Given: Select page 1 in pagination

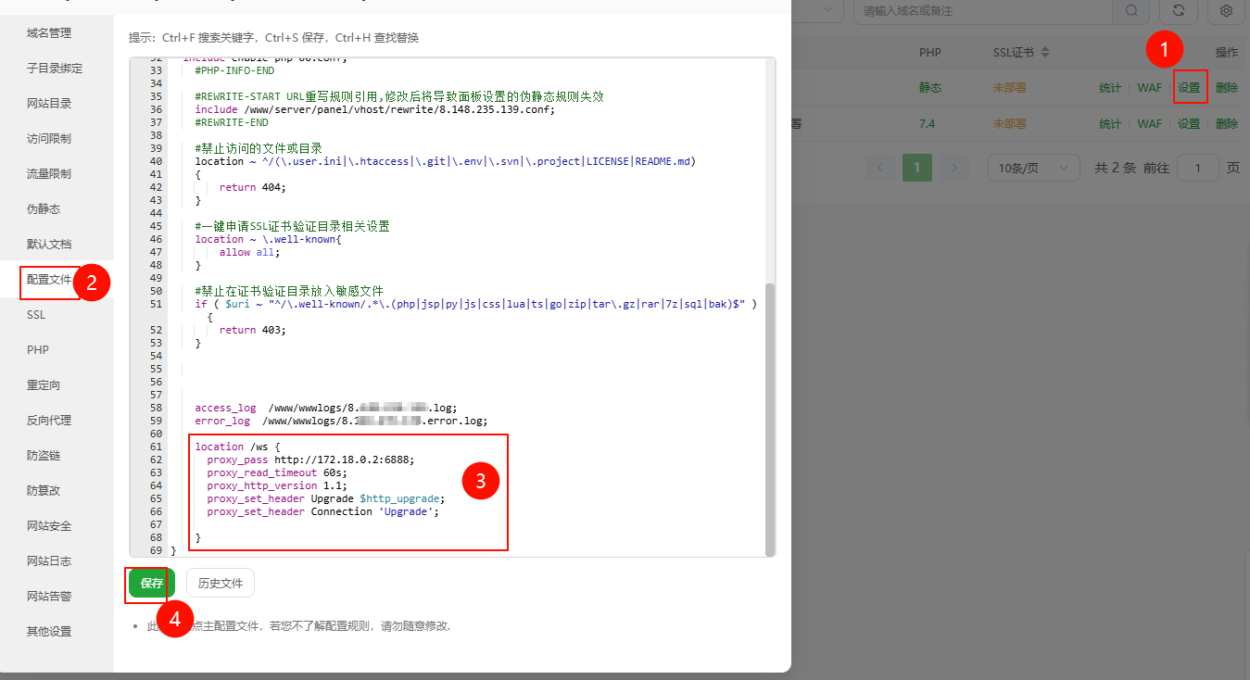Looking at the screenshot, I should click(917, 168).
